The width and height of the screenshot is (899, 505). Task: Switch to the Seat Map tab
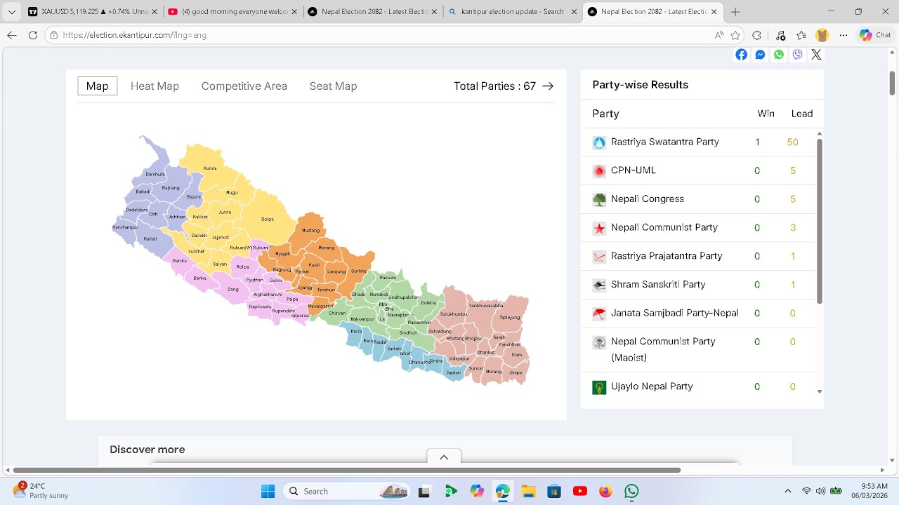tap(333, 86)
